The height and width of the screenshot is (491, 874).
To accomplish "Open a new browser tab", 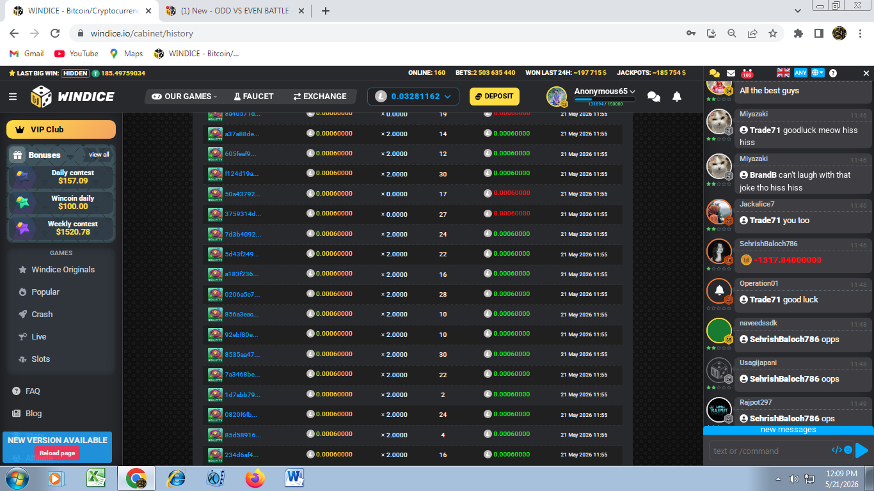I will (325, 11).
